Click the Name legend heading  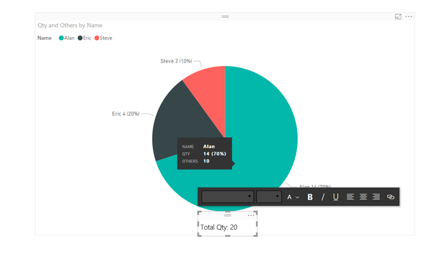(45, 38)
